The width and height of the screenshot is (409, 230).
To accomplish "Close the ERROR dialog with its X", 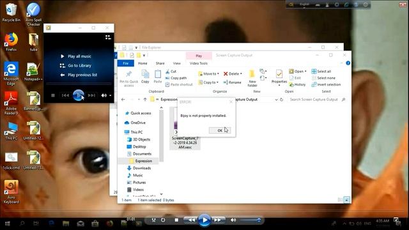I will coord(231,102).
